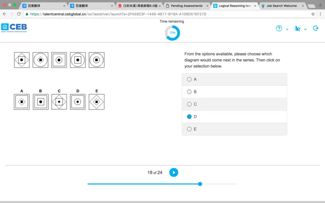
Task: Click the browser back arrow
Action: tap(4, 14)
